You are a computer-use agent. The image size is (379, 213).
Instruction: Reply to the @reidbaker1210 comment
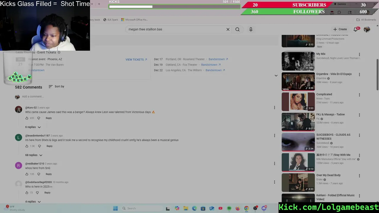click(49, 174)
